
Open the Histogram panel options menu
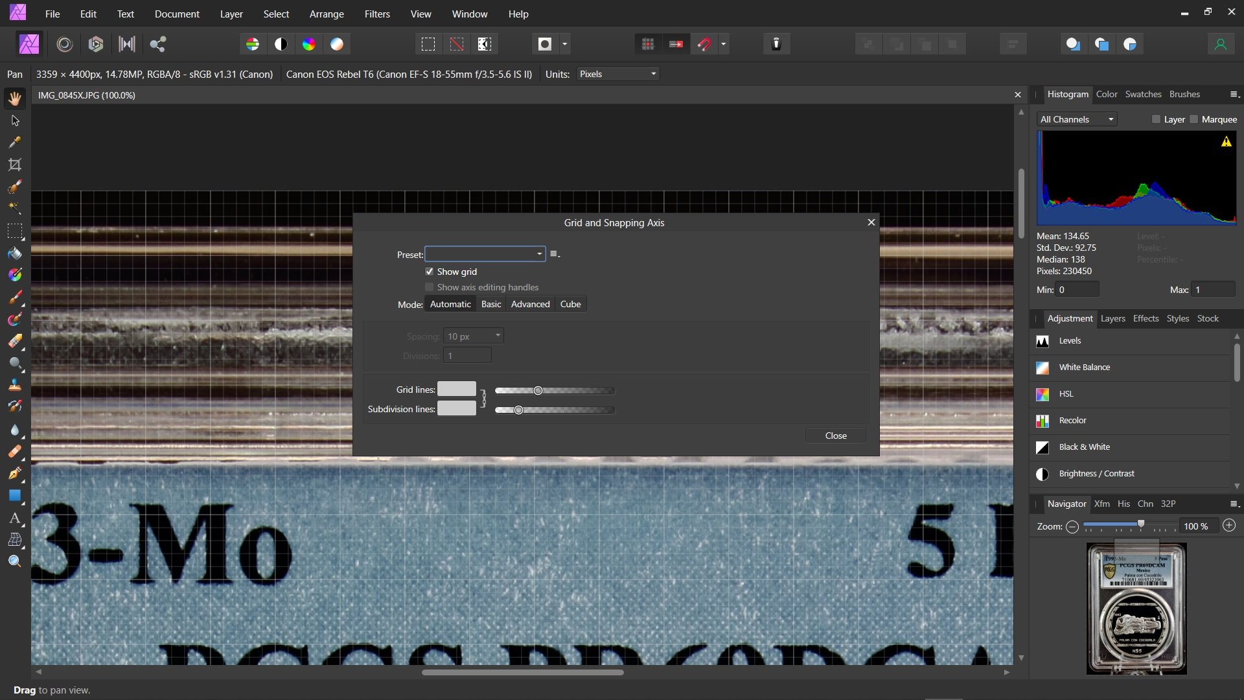(x=1234, y=95)
